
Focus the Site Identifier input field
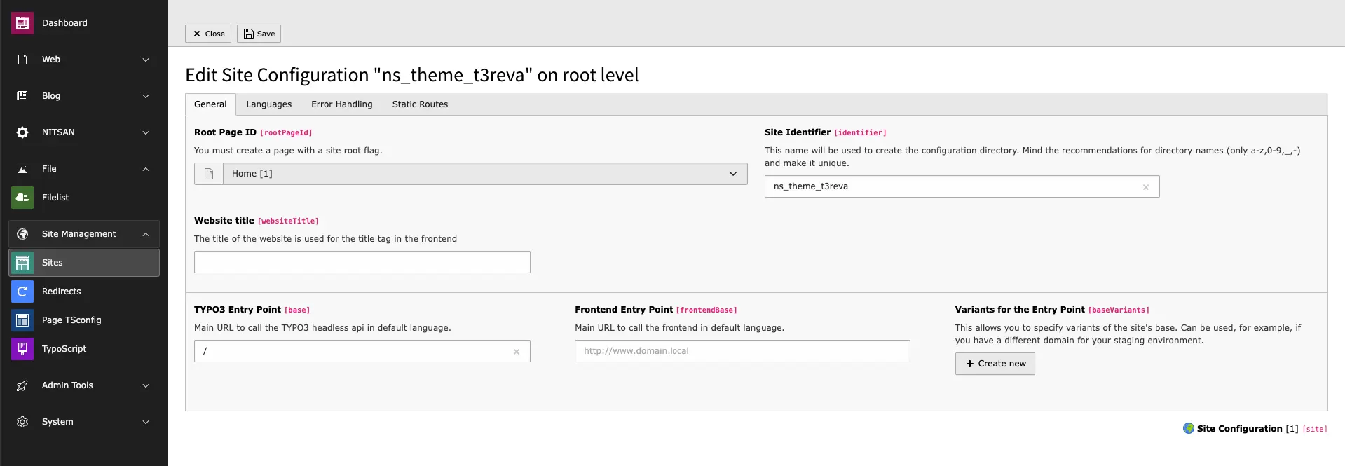tap(962, 186)
